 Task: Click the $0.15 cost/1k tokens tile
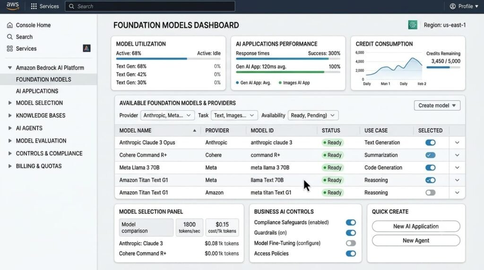point(222,228)
